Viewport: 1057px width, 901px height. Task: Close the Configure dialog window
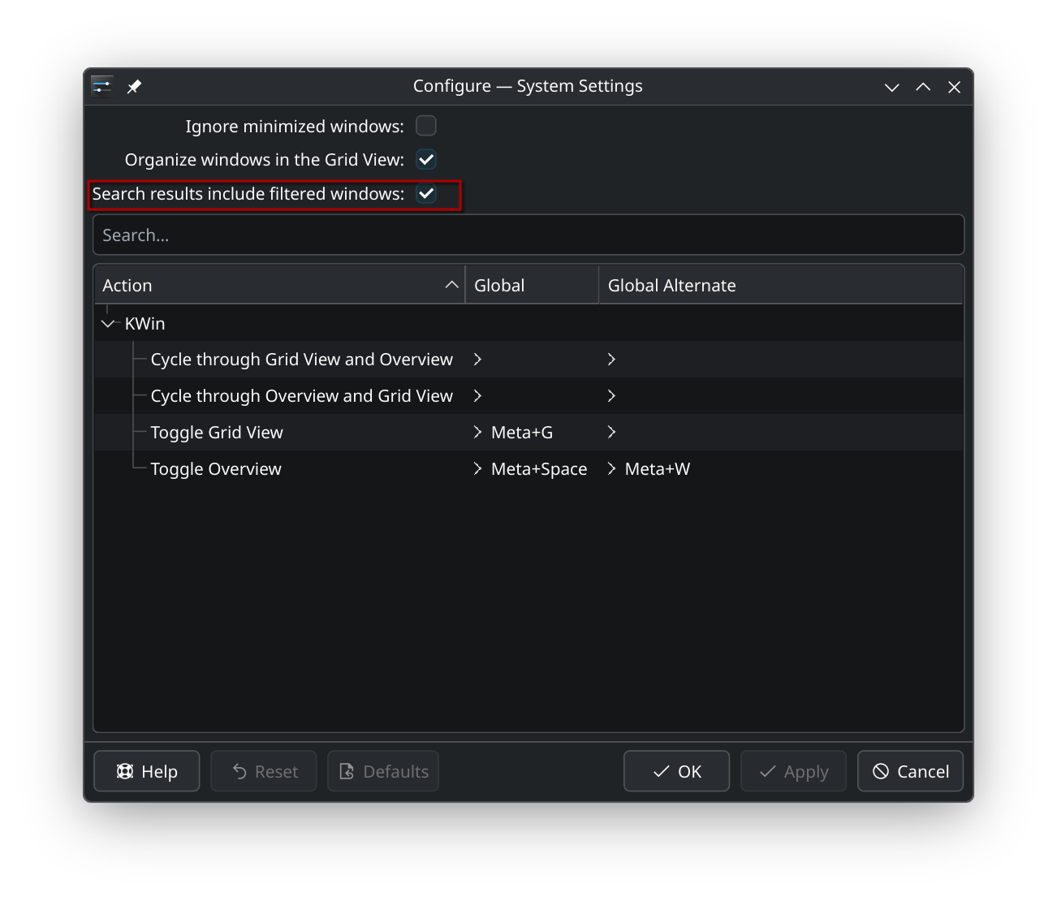pyautogui.click(x=954, y=87)
